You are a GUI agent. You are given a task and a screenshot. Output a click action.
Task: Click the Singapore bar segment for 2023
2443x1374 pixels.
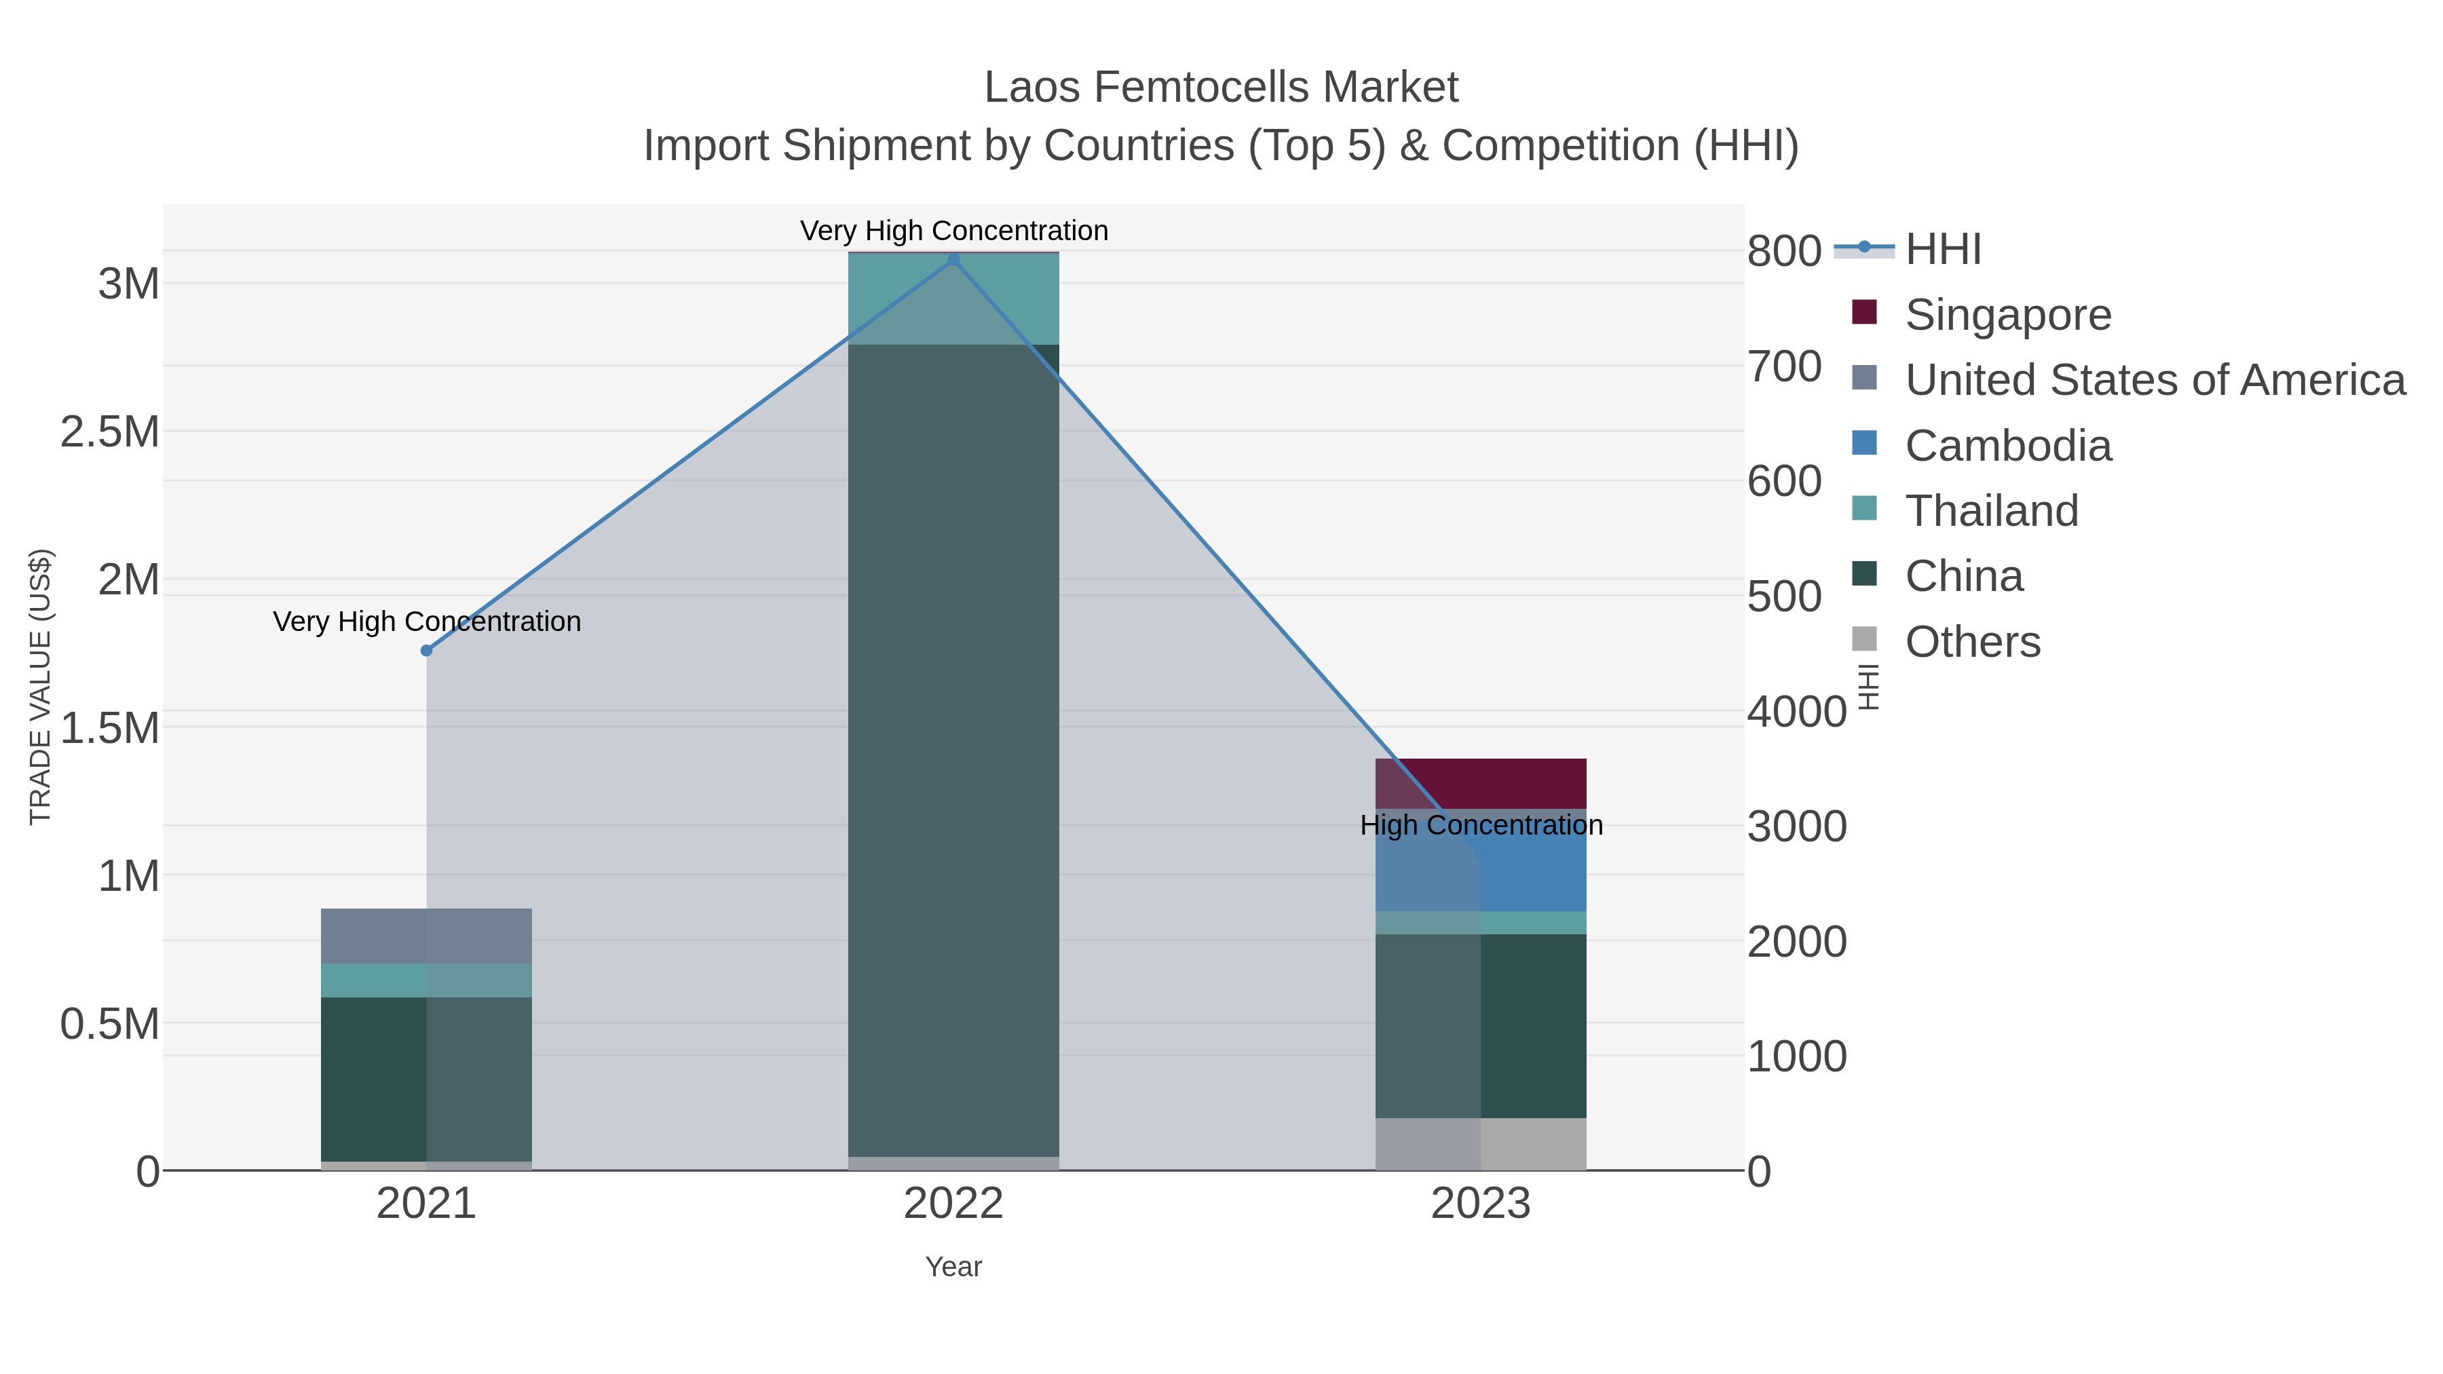tap(1481, 783)
